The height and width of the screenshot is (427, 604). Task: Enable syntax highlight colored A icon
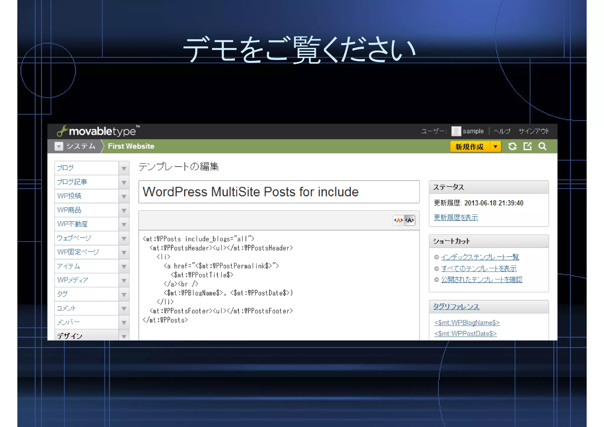[398, 220]
